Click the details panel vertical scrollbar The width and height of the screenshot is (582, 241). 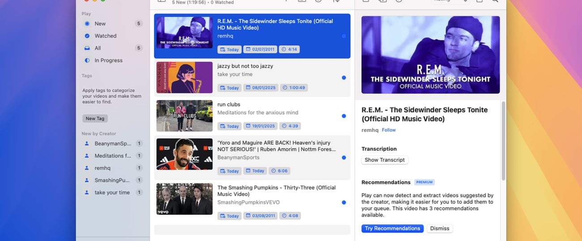[x=503, y=141]
